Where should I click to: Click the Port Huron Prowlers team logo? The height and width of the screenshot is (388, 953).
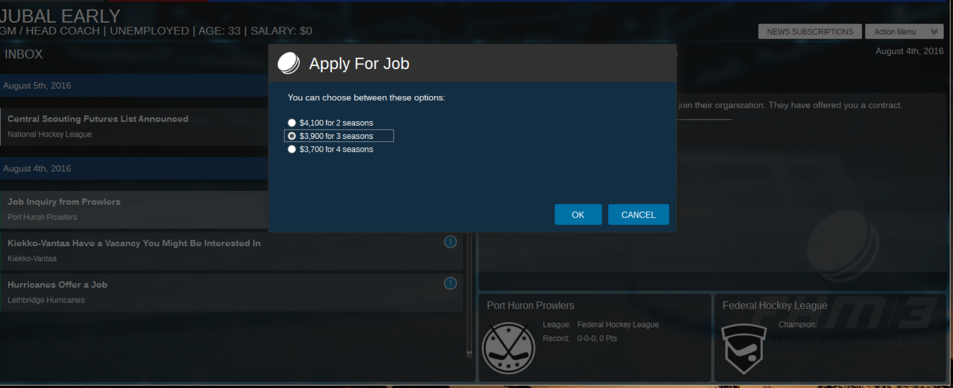[x=508, y=348]
